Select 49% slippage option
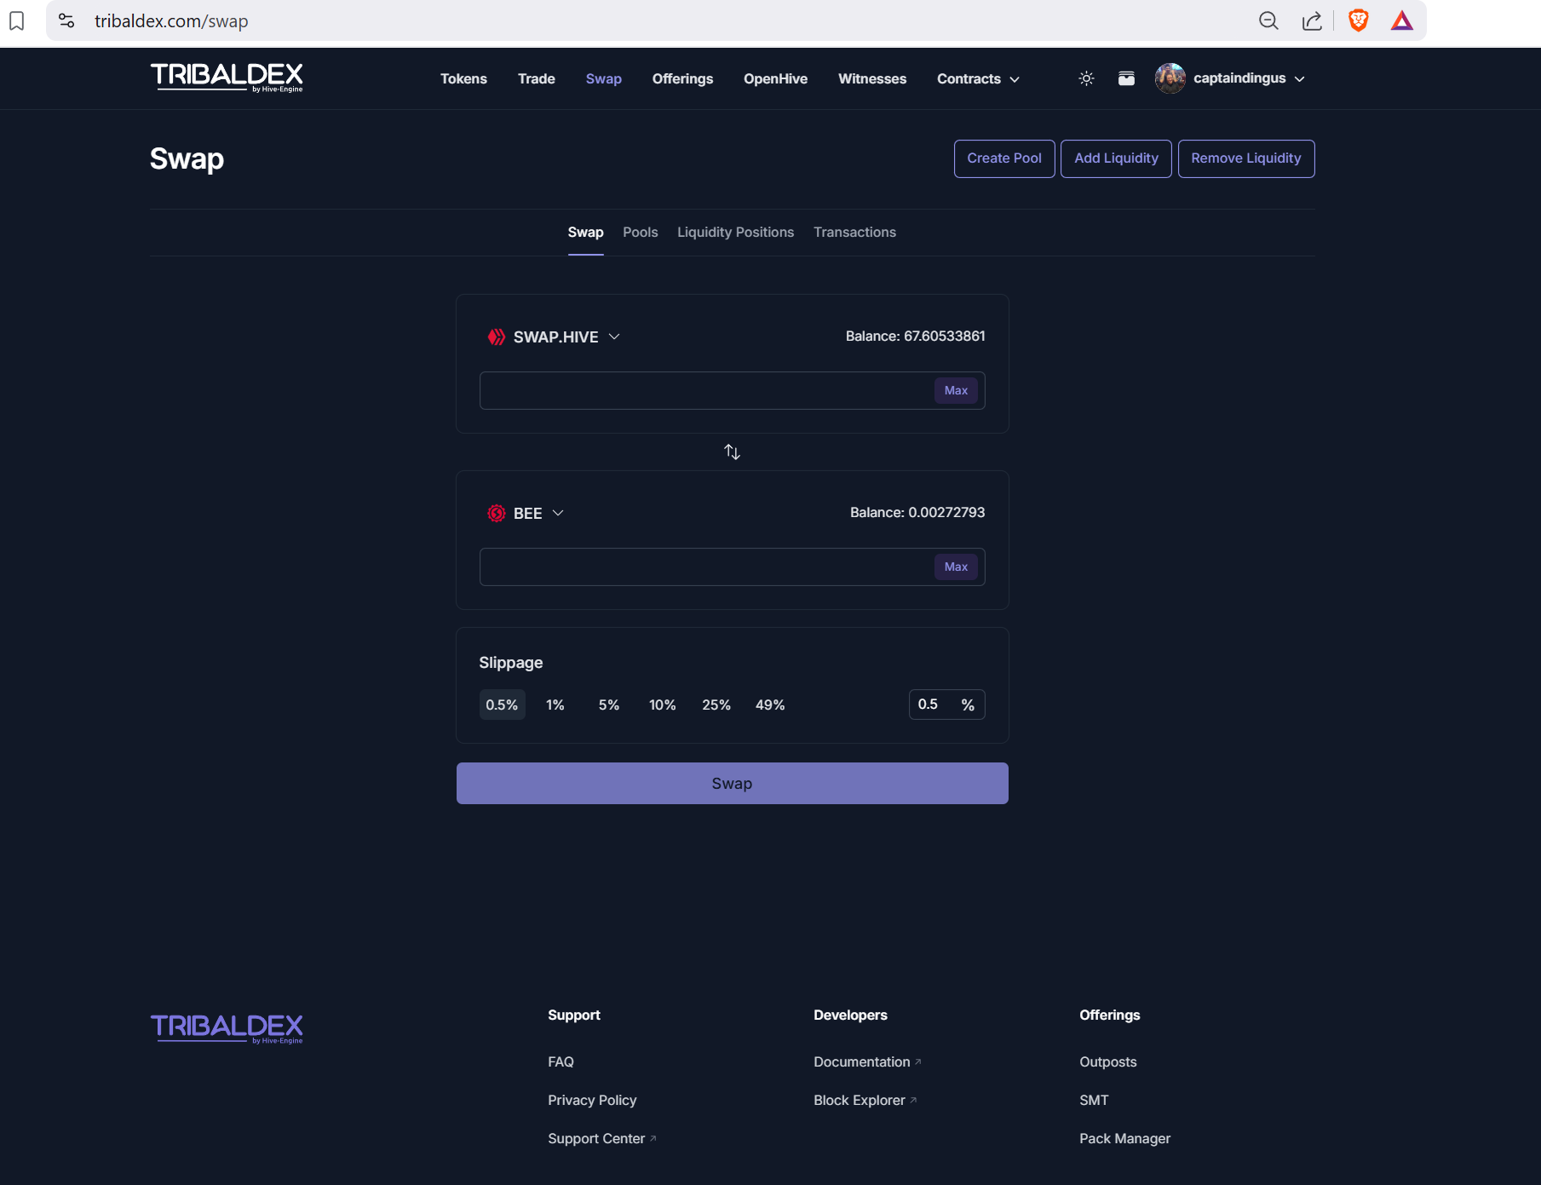The width and height of the screenshot is (1541, 1185). pos(770,705)
